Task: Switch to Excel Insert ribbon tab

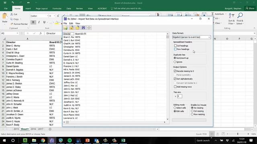Action: (x=28, y=8)
